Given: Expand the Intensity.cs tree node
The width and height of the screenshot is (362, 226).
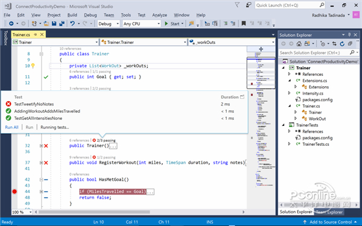Looking at the screenshot, I should pyautogui.click(x=289, y=93).
